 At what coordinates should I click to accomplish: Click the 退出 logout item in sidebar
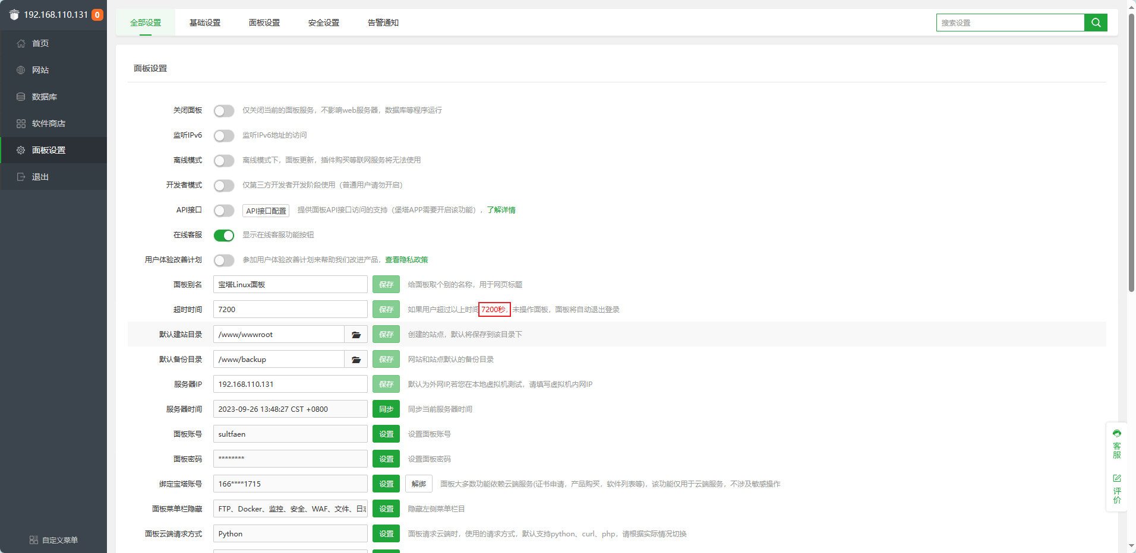(40, 177)
